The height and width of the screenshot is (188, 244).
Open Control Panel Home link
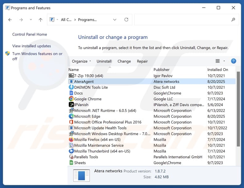pos(30,34)
